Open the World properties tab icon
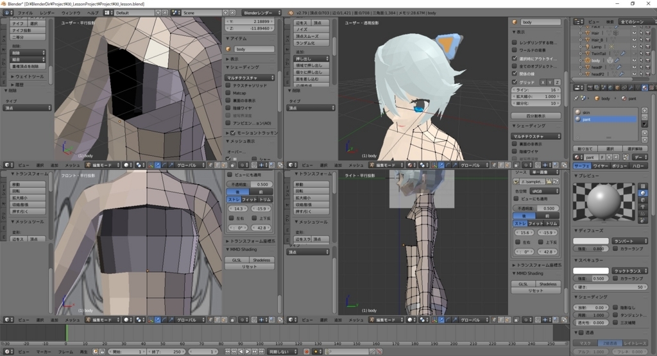657x356 pixels. point(610,87)
